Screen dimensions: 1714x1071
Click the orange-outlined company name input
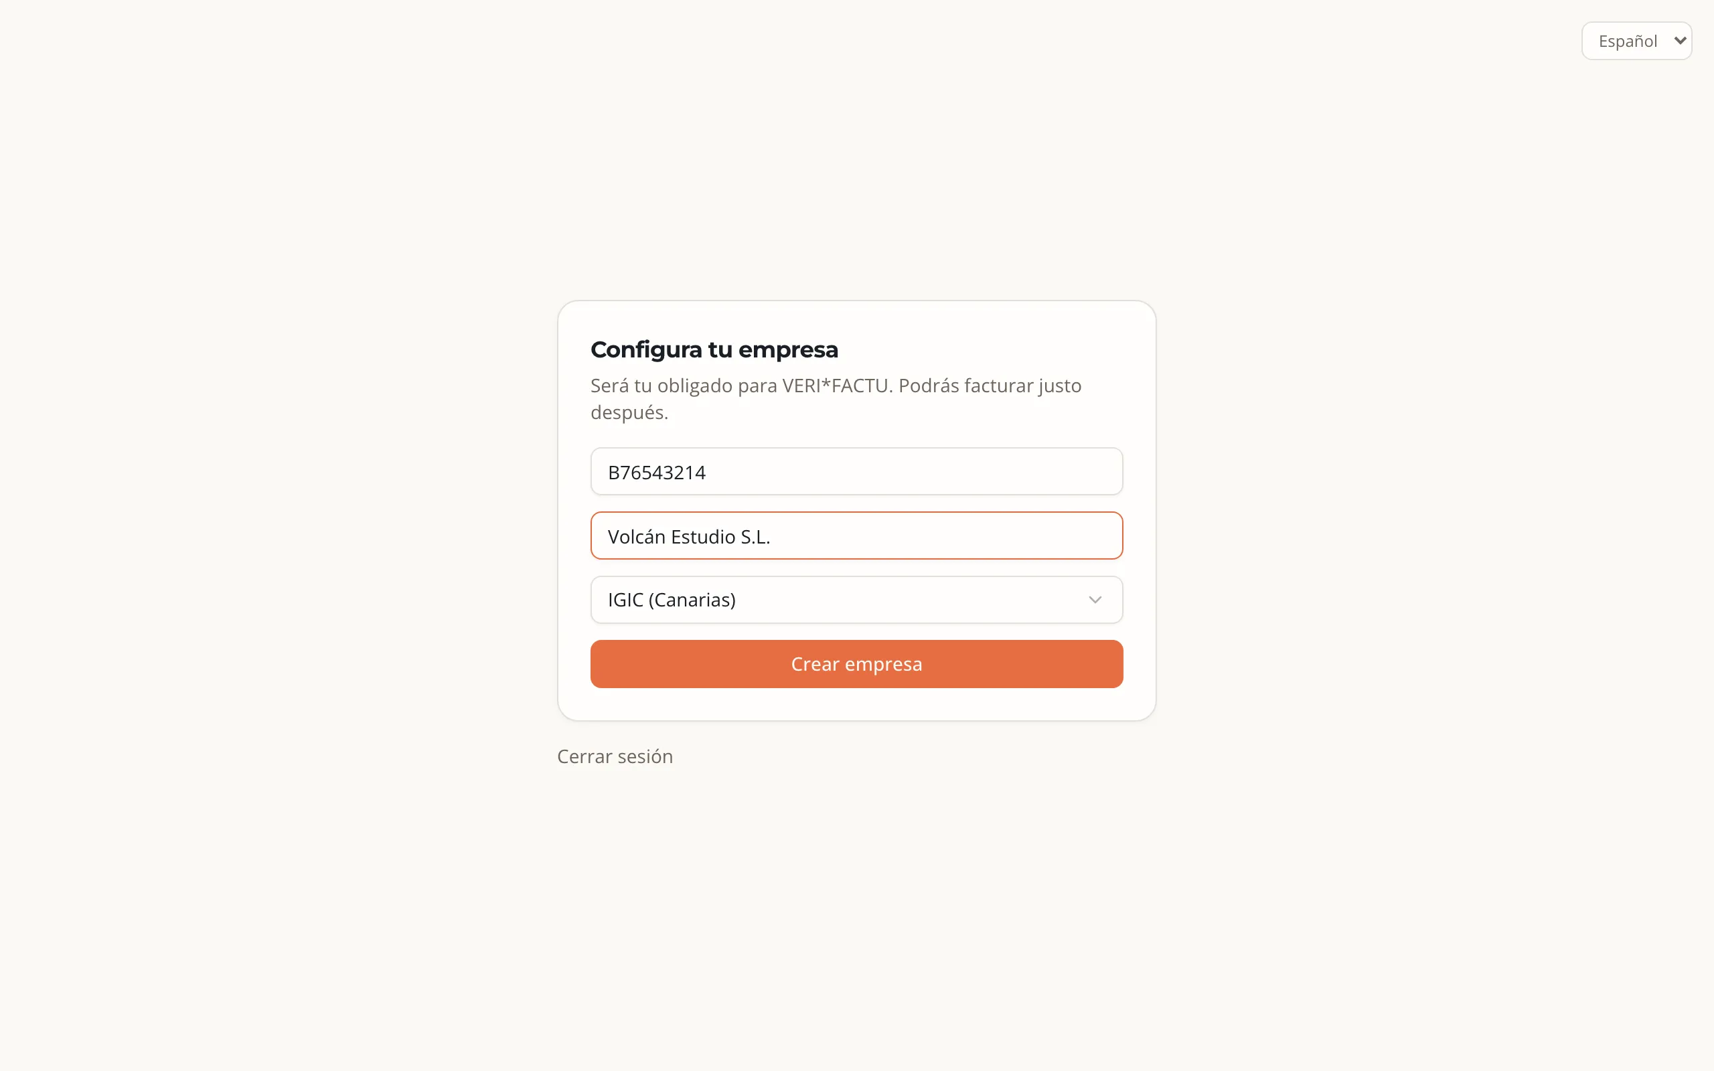pos(856,535)
